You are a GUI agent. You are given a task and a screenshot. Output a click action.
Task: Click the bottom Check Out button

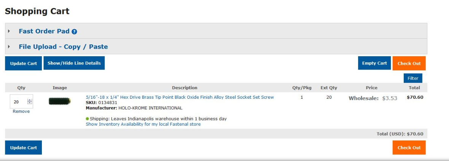(409, 148)
